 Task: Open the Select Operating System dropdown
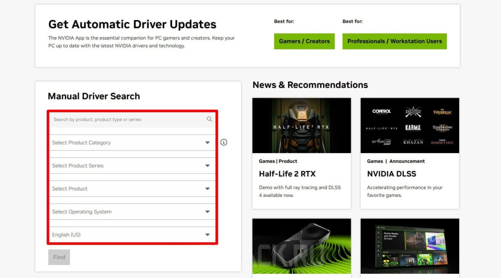click(132, 212)
